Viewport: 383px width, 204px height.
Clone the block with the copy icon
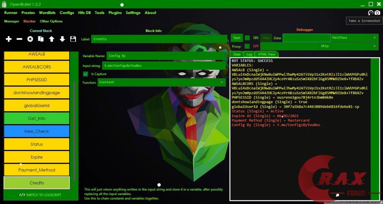(41, 39)
